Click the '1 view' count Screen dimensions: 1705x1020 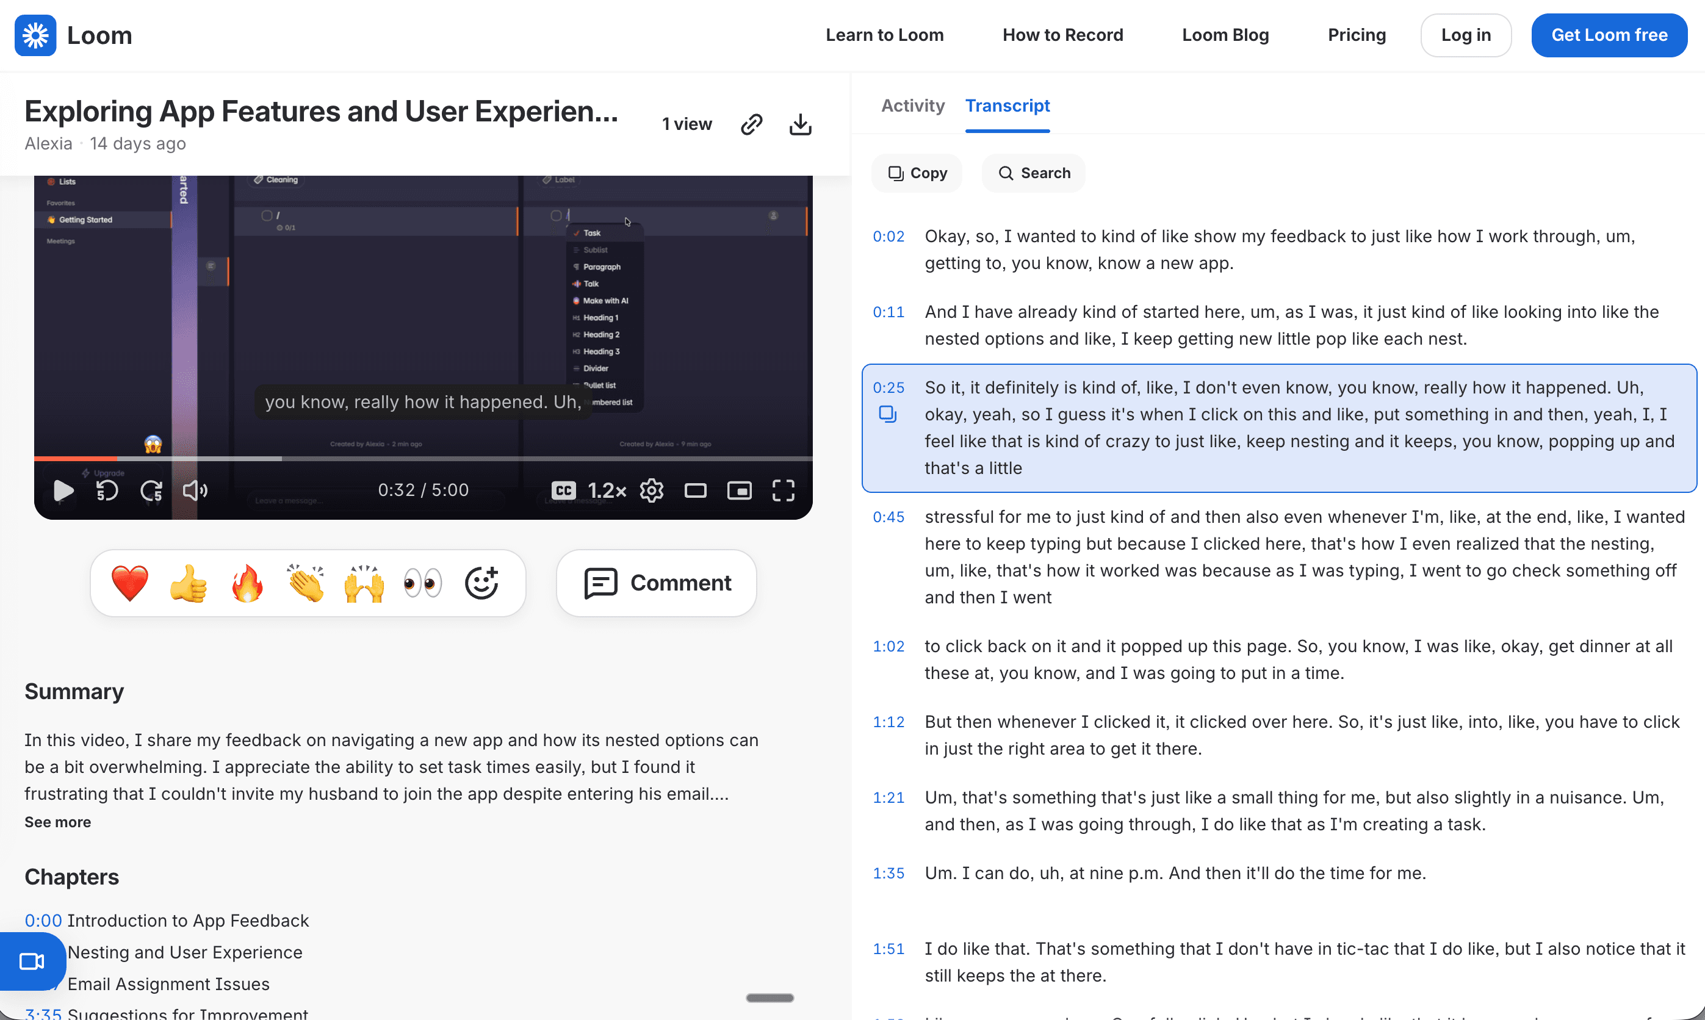click(687, 124)
